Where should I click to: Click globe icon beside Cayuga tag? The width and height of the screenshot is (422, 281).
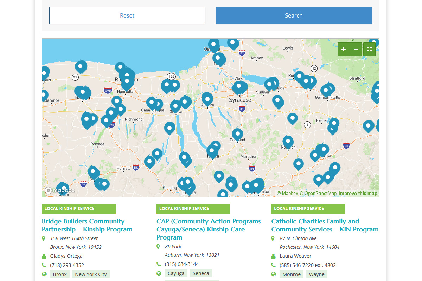(159, 273)
